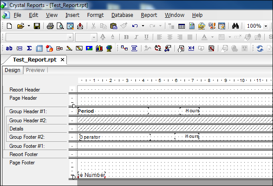
Task: Open the Database menu
Action: [x=122, y=15]
